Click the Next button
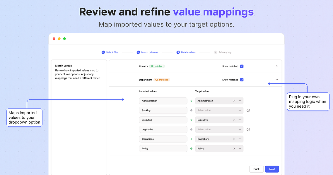The width and height of the screenshot is (333, 175). click(x=272, y=169)
